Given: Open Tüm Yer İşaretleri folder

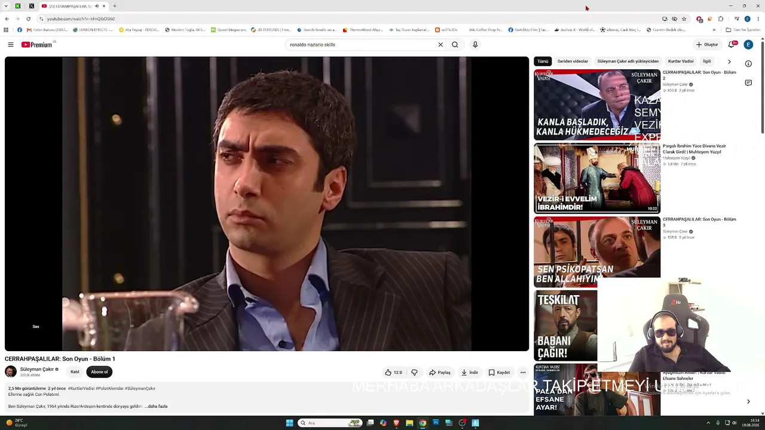Looking at the screenshot, I should point(743,30).
